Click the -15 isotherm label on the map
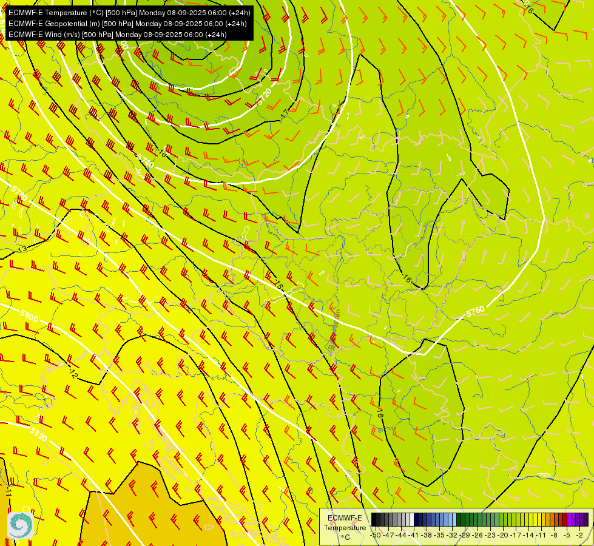The height and width of the screenshot is (546, 594). tap(278, 285)
